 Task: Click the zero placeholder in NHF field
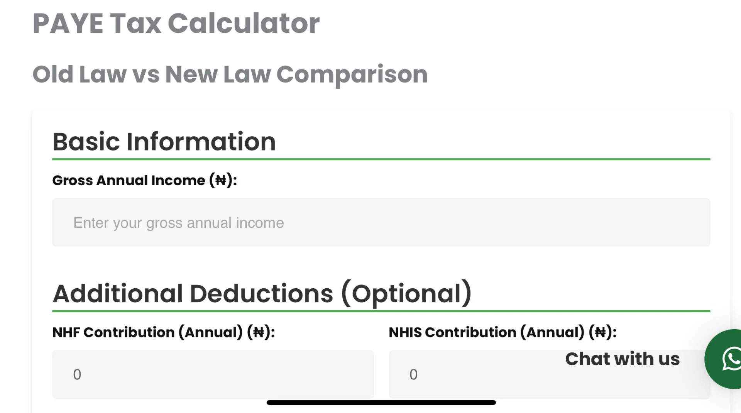(x=77, y=374)
